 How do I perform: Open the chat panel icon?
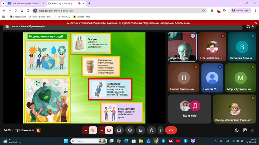(245, 130)
